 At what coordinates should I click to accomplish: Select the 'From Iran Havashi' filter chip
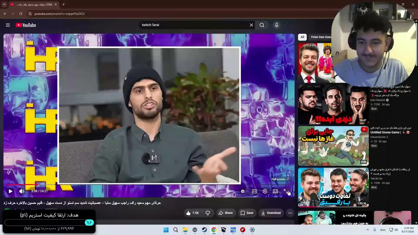click(321, 37)
